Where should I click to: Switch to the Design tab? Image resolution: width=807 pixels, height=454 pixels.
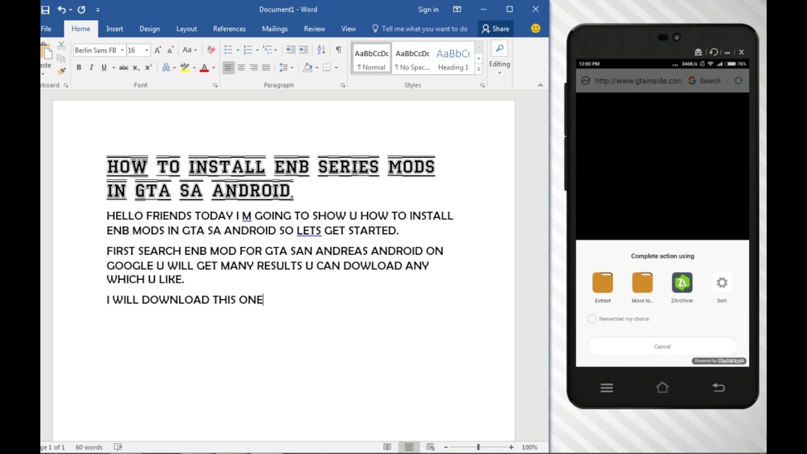149,28
